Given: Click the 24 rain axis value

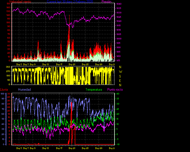Looking at the screenshot, I should 8,104.
